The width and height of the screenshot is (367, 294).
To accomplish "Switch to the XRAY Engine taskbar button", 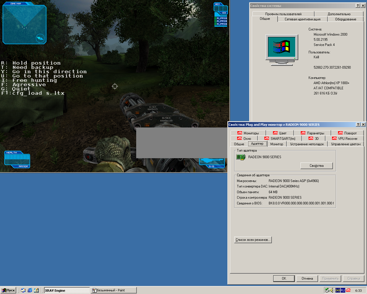I will pos(67,290).
